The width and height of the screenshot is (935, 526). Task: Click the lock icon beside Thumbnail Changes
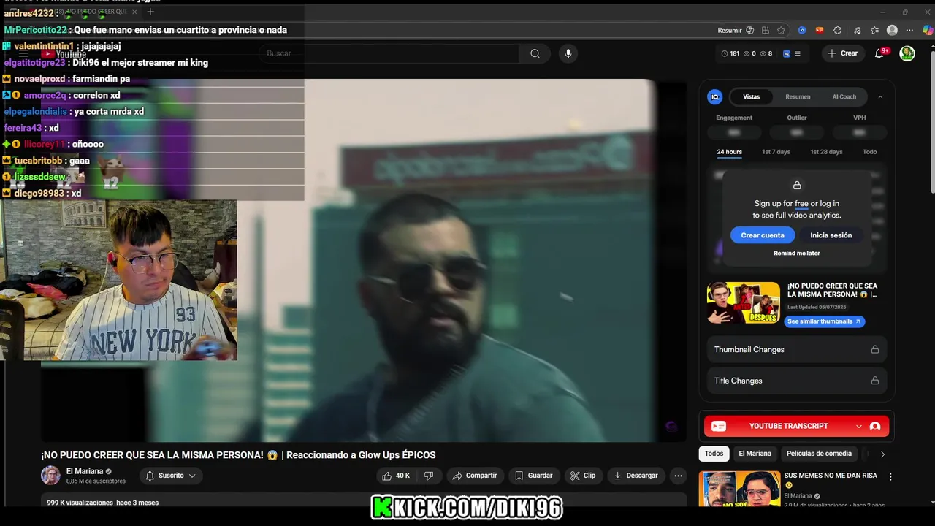point(874,349)
